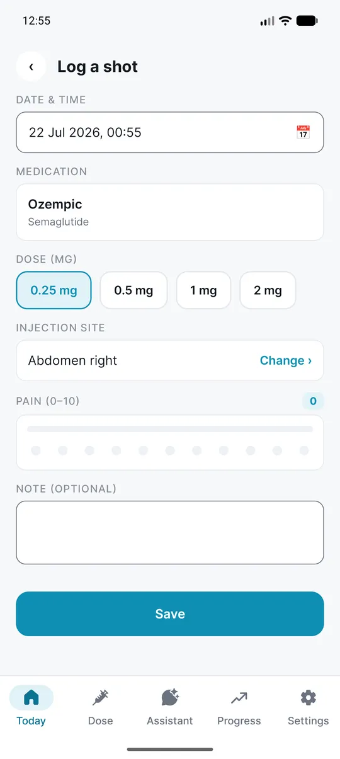Select the 0.5 mg dose
Image resolution: width=340 pixels, height=759 pixels.
[133, 290]
